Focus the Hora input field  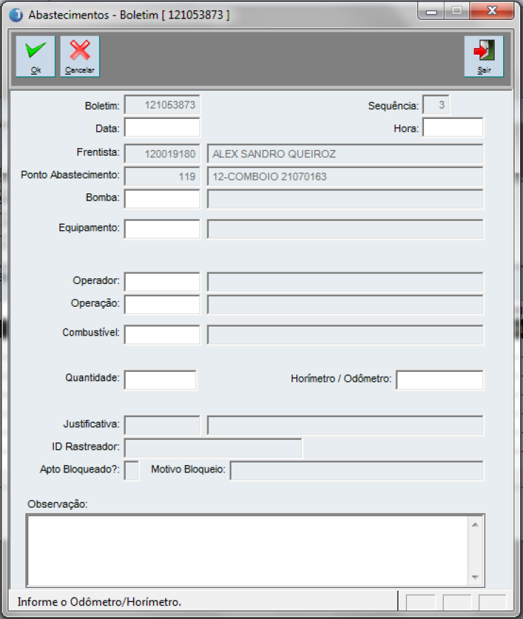(x=453, y=127)
